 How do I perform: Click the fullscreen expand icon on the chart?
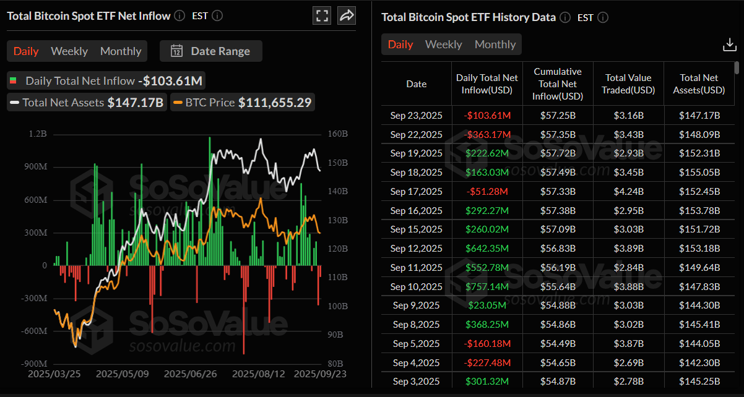[322, 15]
